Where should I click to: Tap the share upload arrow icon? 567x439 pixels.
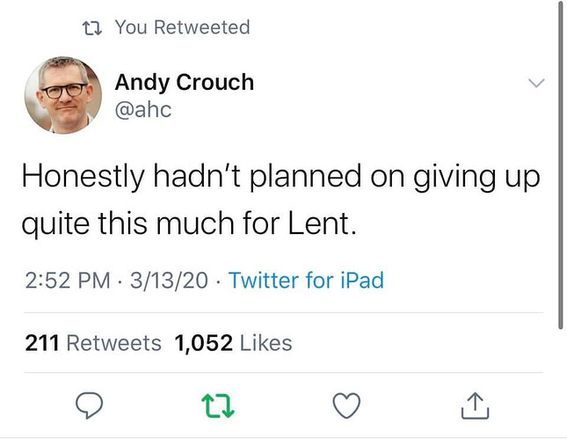476,406
